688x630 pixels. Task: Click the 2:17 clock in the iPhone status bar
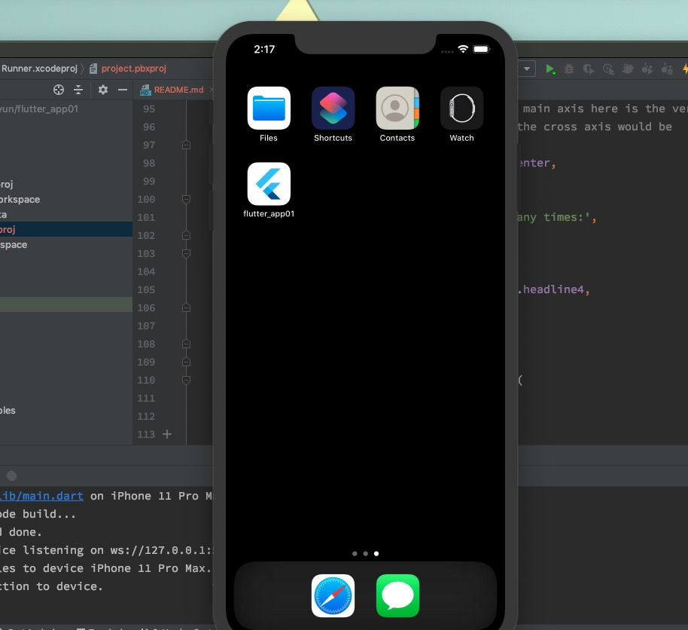tap(264, 49)
